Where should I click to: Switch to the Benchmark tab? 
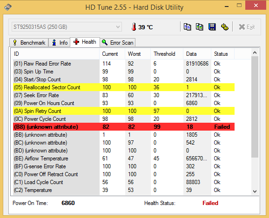(x=29, y=42)
